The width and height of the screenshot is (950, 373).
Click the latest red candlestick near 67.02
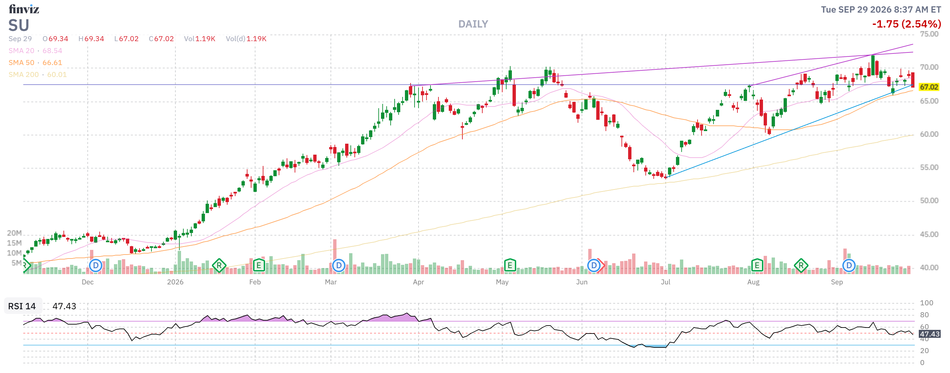point(913,80)
